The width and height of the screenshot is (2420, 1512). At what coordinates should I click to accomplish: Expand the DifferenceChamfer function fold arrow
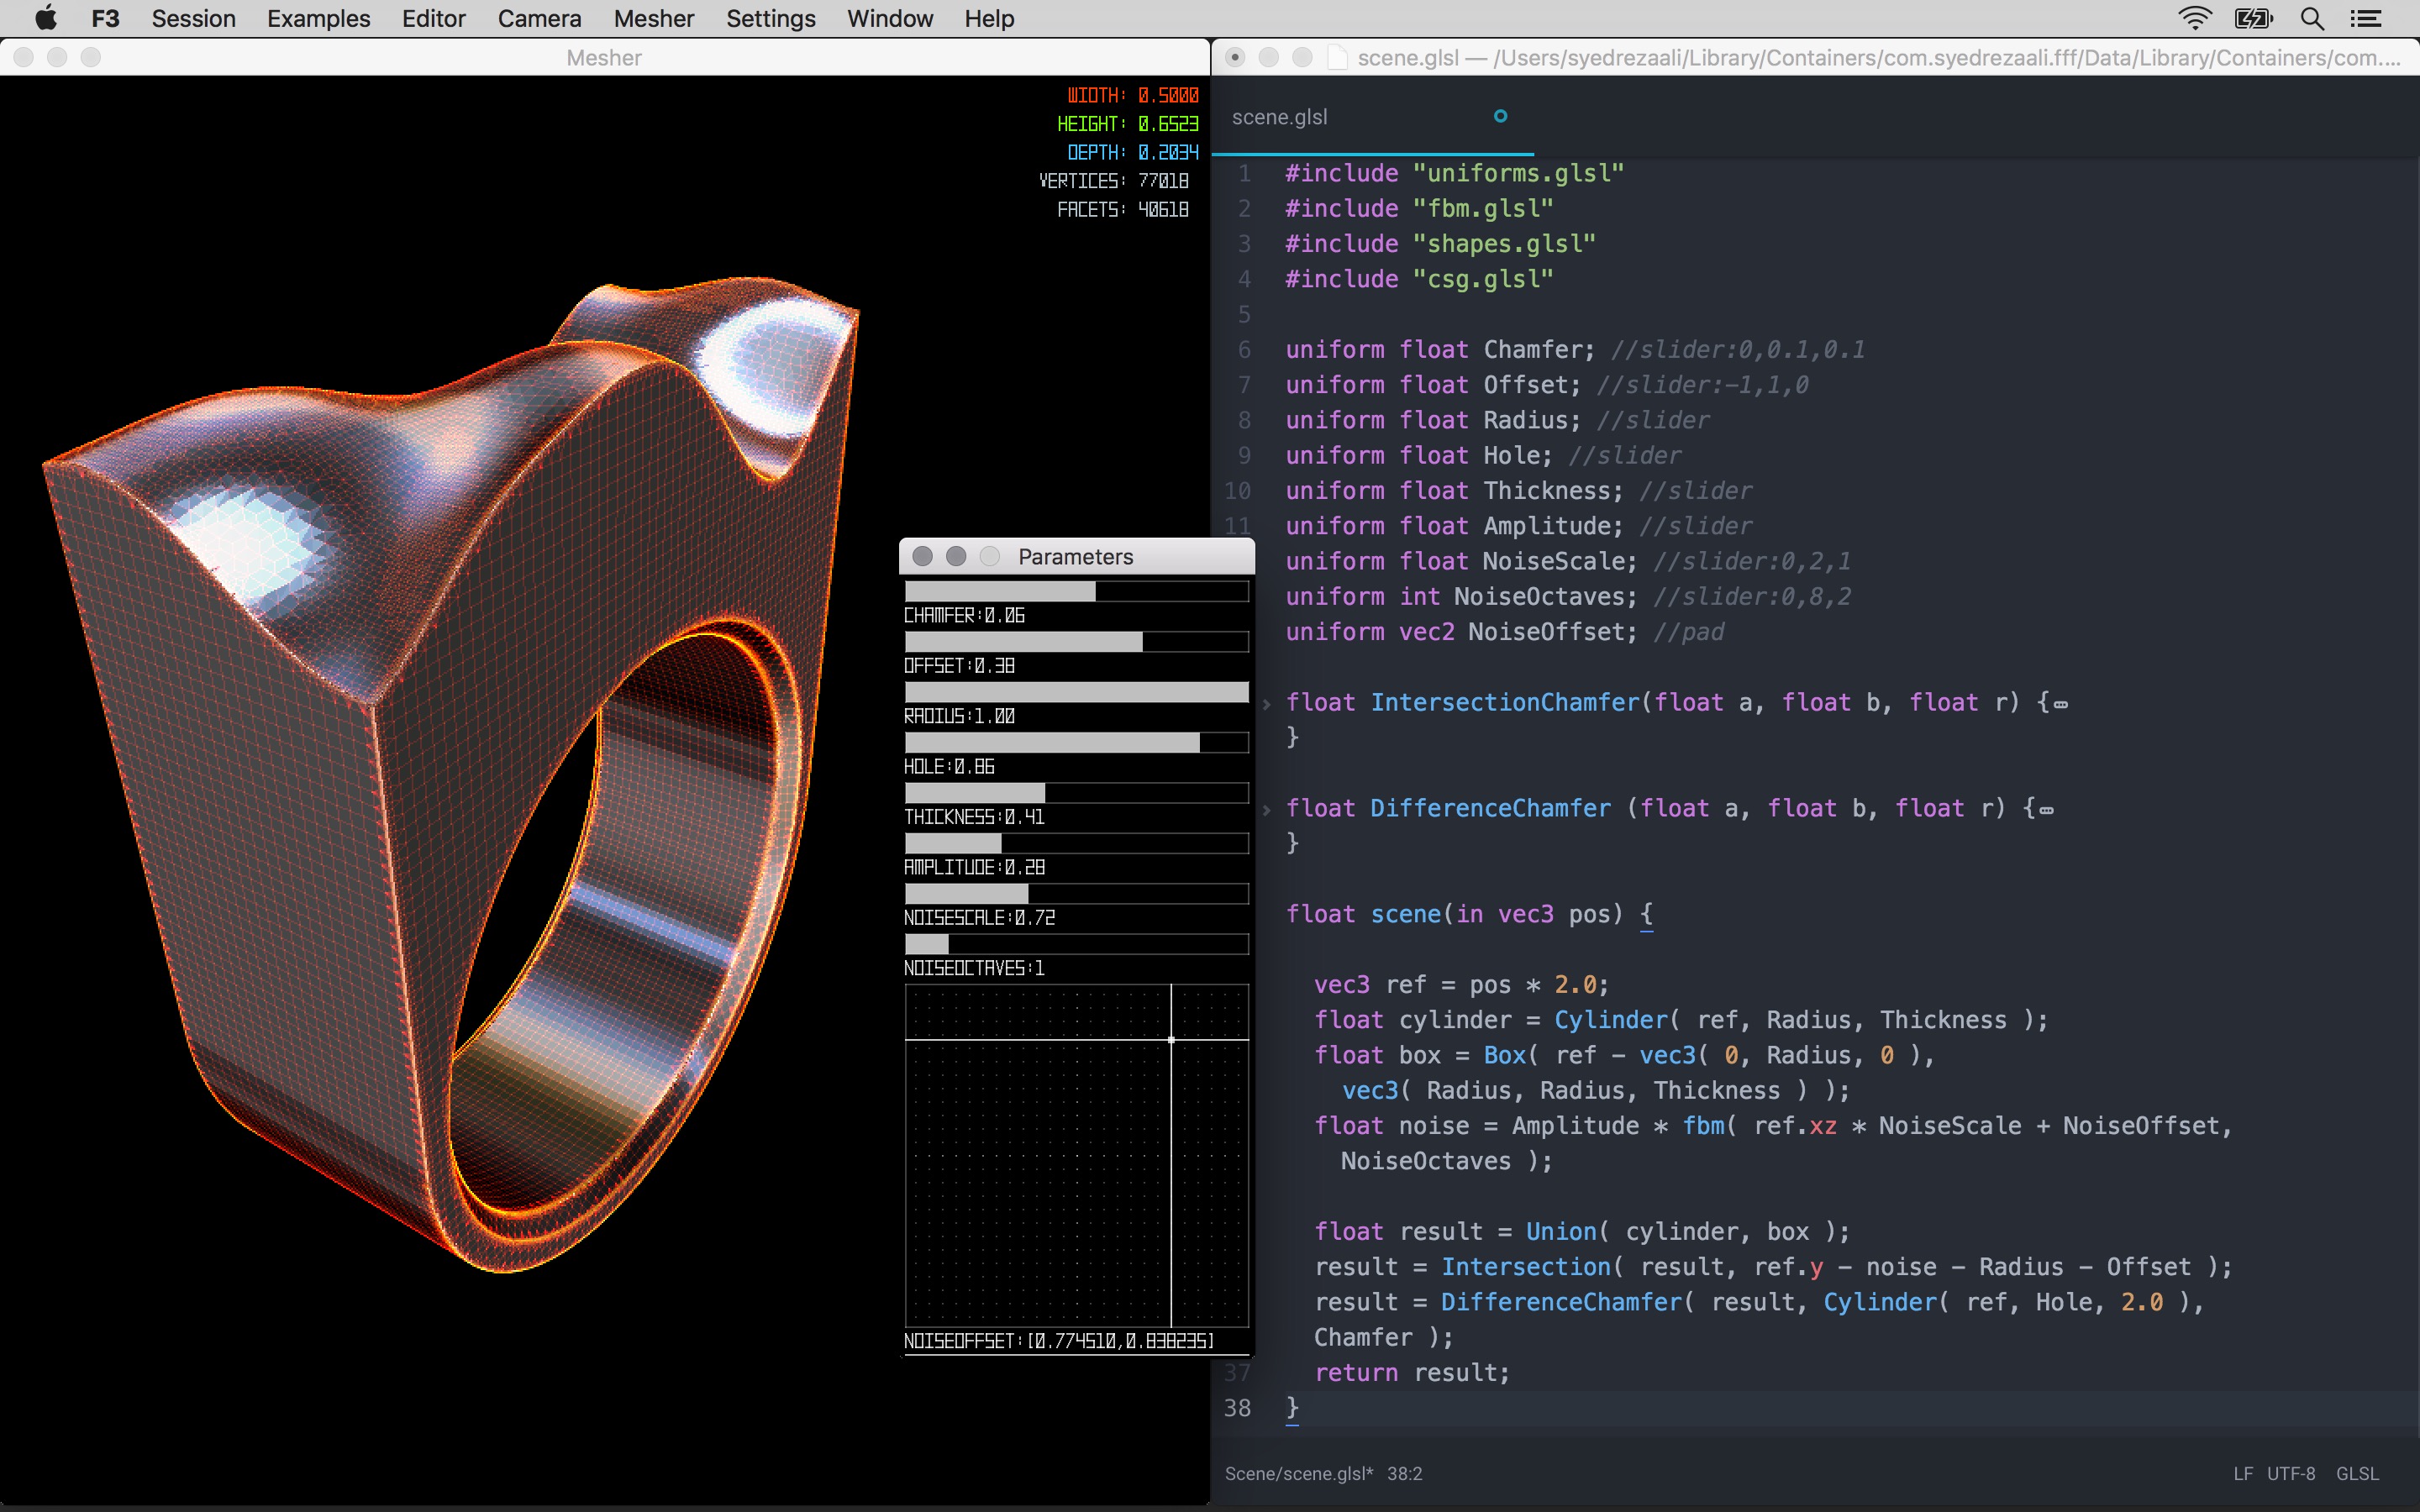(x=1267, y=810)
